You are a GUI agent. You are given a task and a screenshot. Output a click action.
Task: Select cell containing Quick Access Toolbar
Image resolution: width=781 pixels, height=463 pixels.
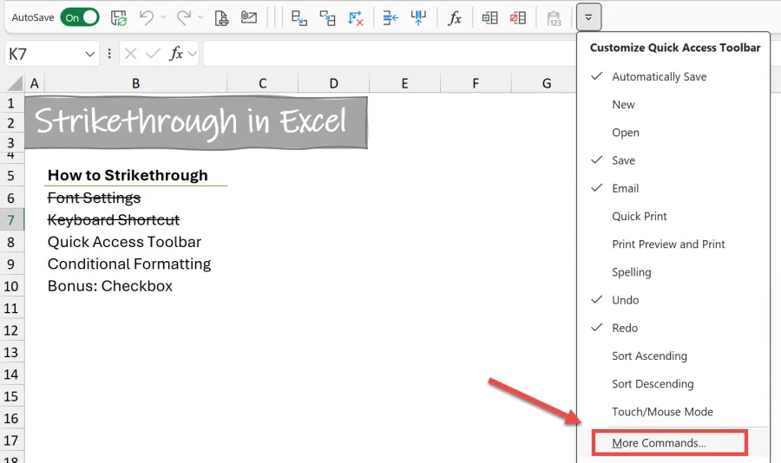coord(124,243)
